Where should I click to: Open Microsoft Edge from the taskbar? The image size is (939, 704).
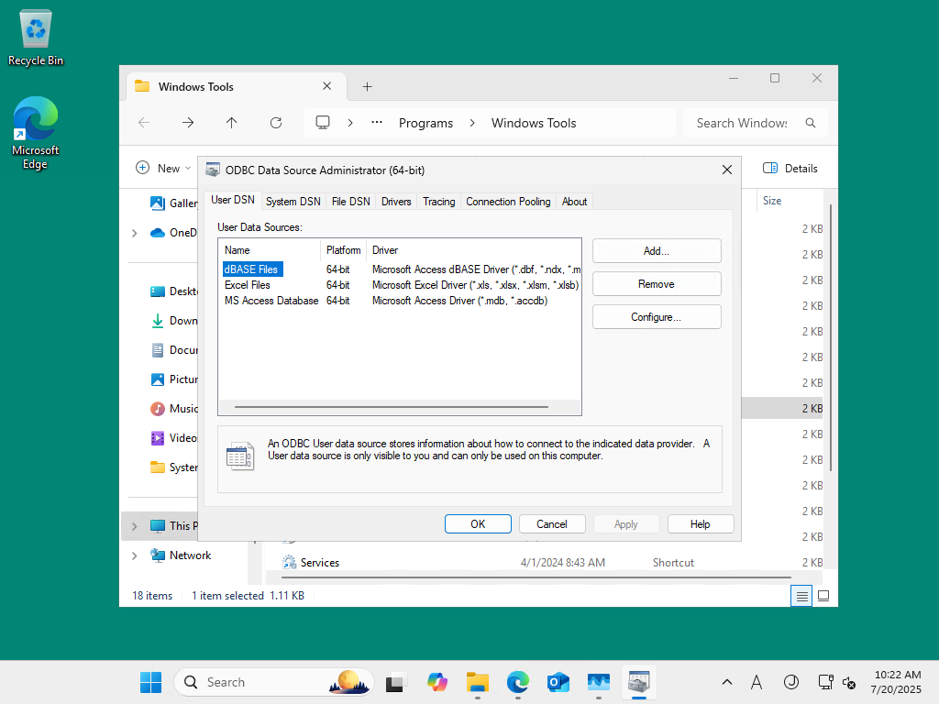coord(518,682)
